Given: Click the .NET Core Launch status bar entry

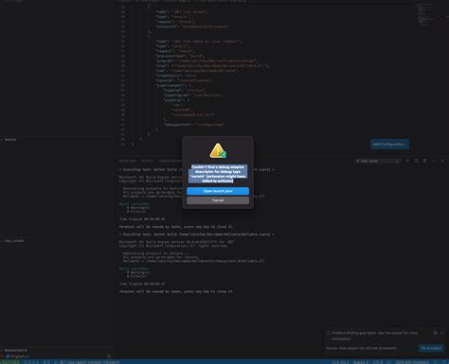Looking at the screenshot, I should tap(87, 362).
